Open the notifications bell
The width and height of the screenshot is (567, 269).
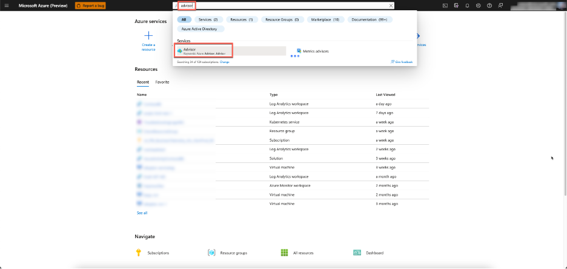(x=467, y=5)
